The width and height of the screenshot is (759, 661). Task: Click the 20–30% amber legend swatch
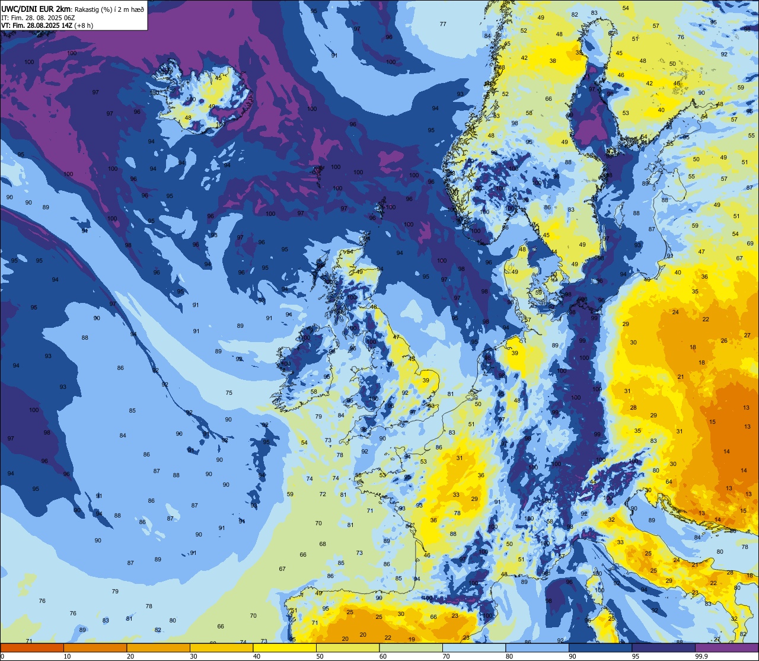click(x=158, y=647)
